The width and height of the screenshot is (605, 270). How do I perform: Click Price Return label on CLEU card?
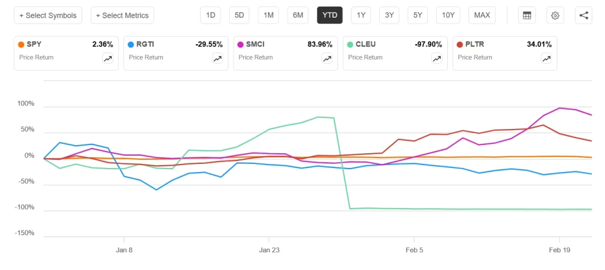click(x=365, y=57)
